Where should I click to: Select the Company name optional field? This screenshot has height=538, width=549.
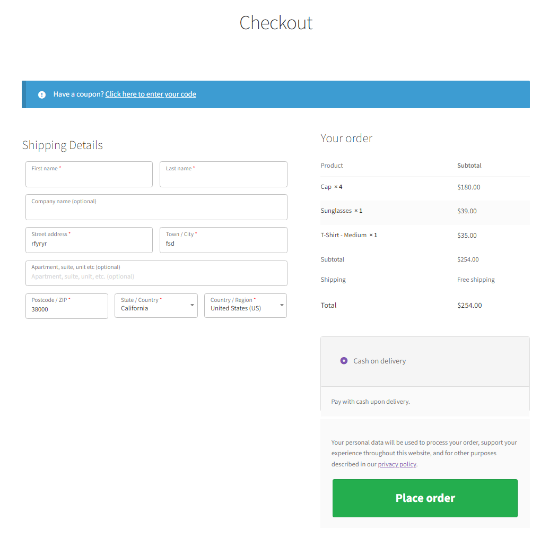(156, 207)
